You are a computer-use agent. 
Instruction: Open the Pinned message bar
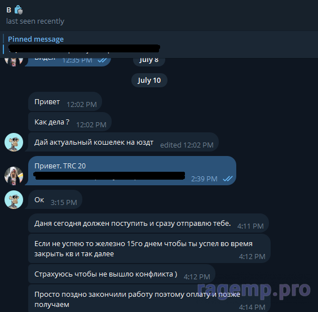(x=159, y=44)
